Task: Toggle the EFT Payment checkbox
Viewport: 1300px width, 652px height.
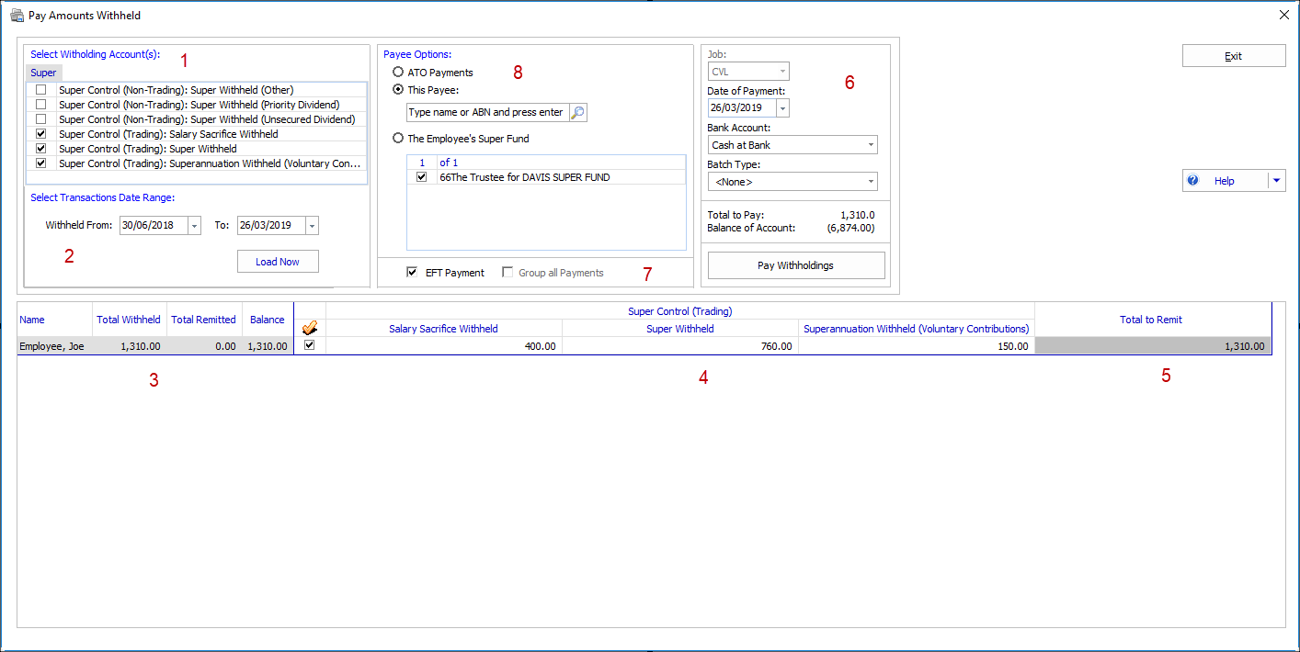Action: point(413,273)
